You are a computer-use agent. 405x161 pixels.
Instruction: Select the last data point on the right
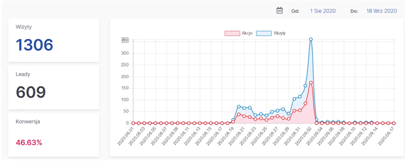click(394, 123)
